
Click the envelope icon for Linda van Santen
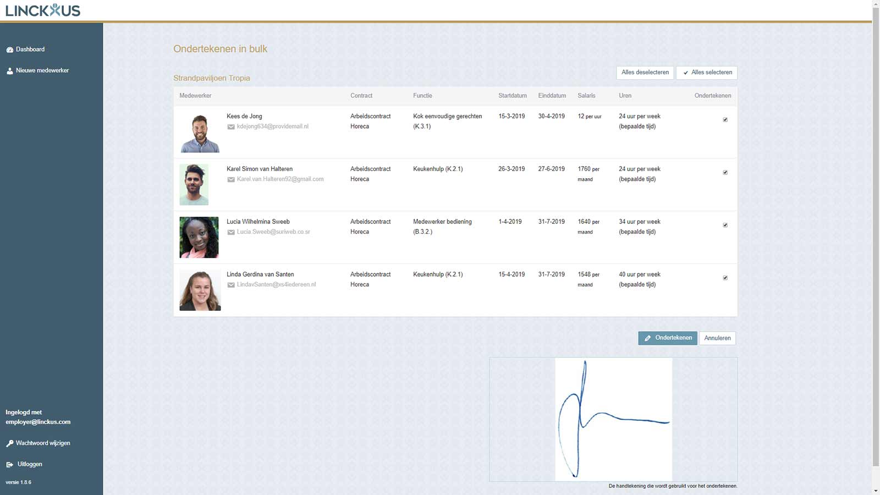click(231, 285)
